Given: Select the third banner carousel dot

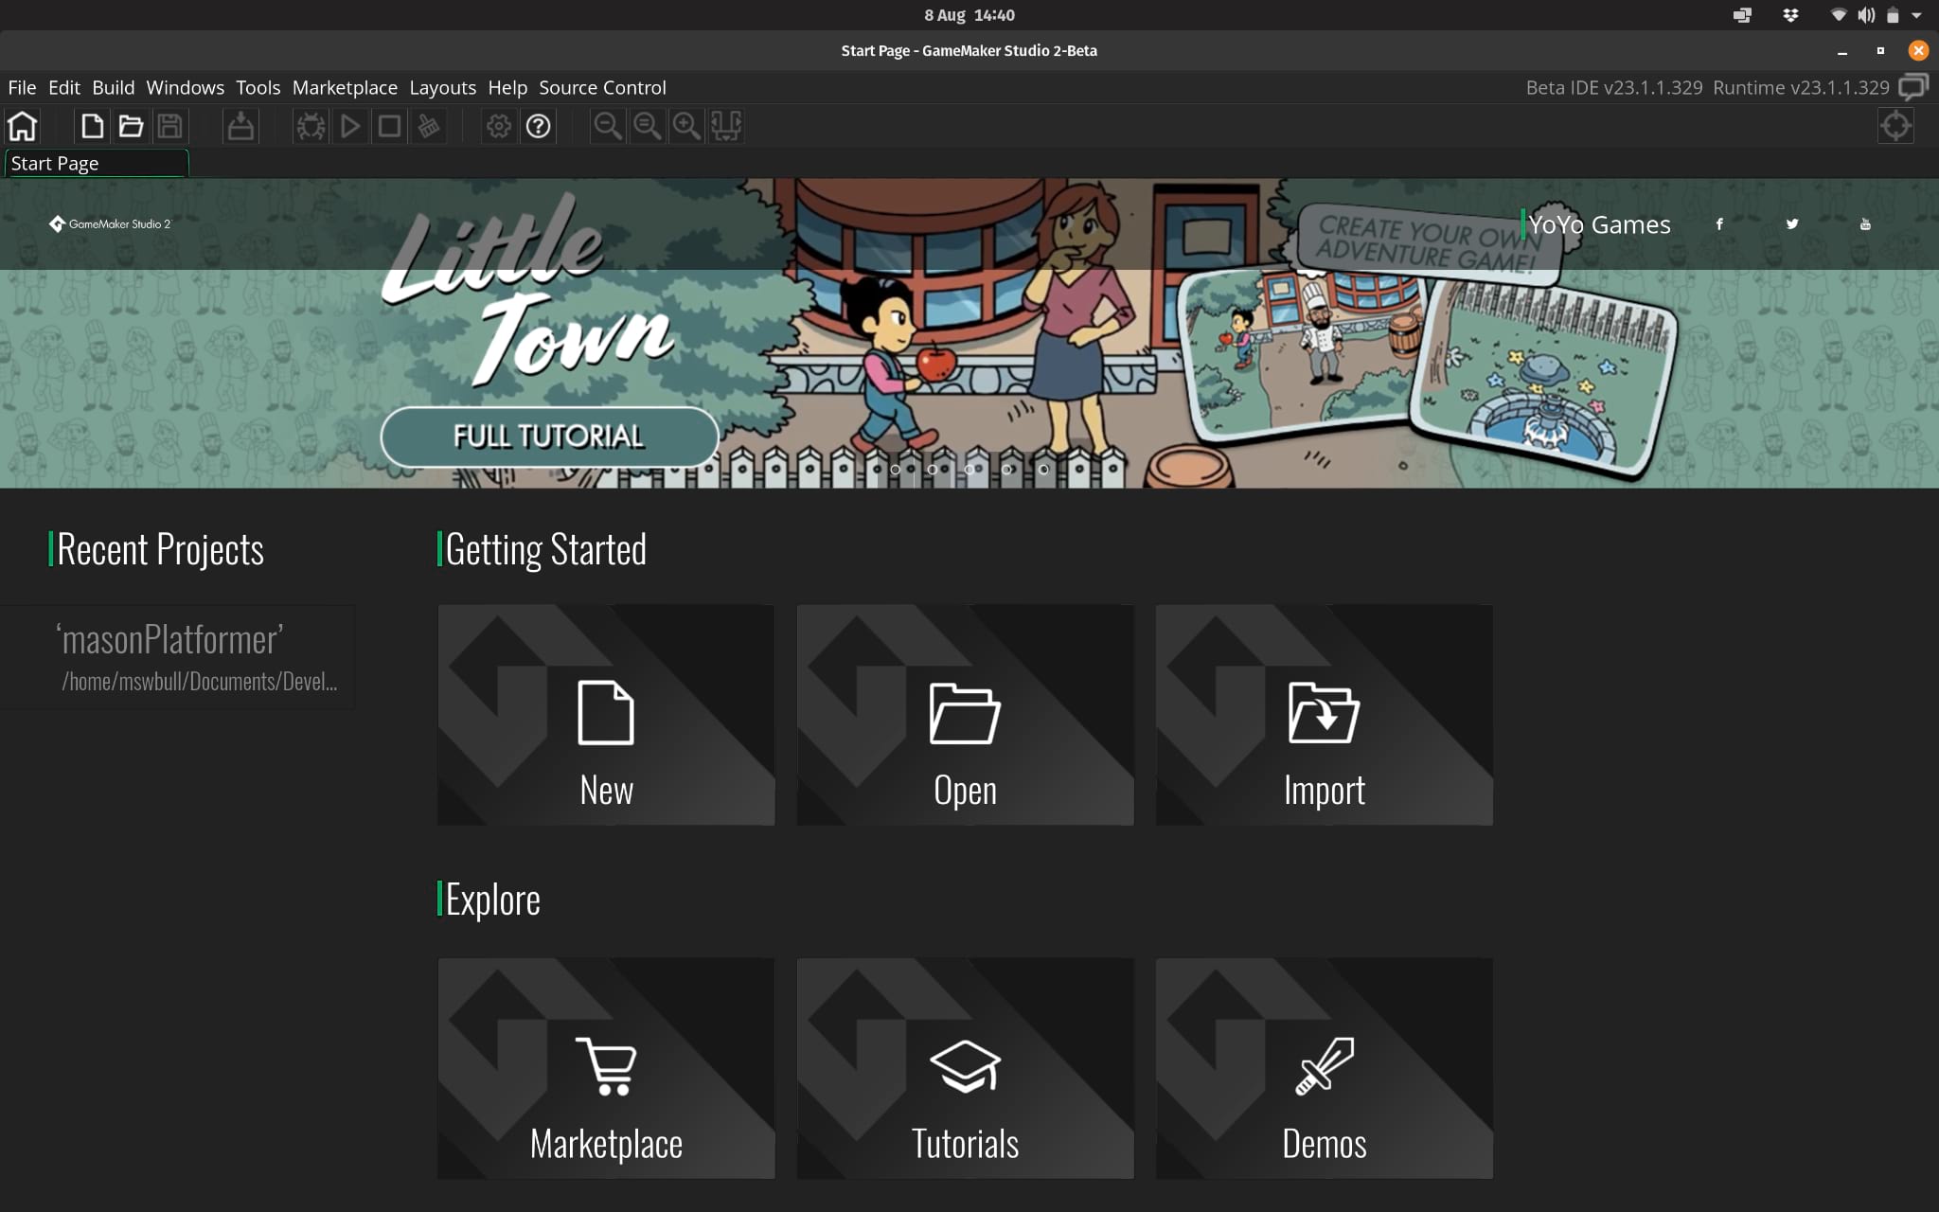Looking at the screenshot, I should coord(969,469).
